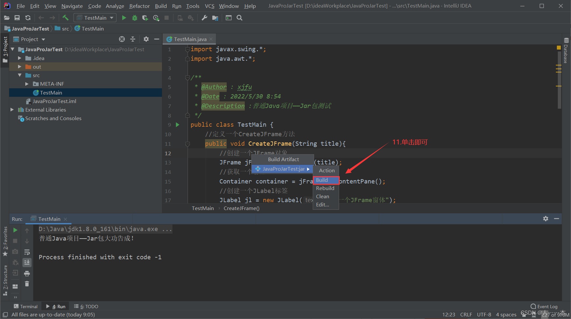The width and height of the screenshot is (571, 319).
Task: Locate current file with the crosshair icon
Action: (x=122, y=39)
